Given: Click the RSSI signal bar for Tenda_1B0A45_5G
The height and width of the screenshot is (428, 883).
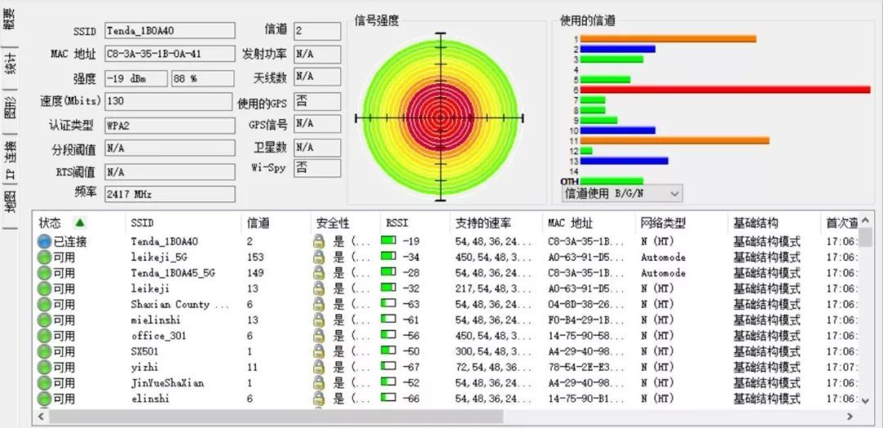Looking at the screenshot, I should (x=388, y=273).
